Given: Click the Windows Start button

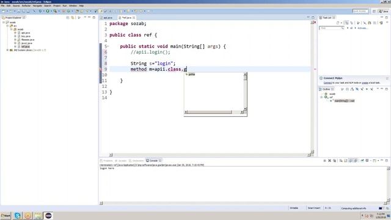Looking at the screenshot, I should pyautogui.click(x=5, y=216).
